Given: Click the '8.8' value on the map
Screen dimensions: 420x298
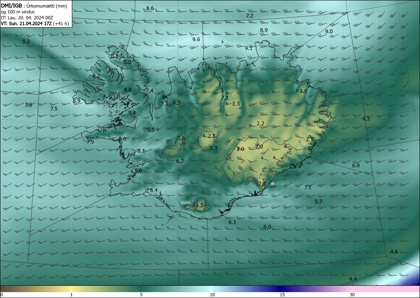Looking at the screenshot, I should coord(115,56).
